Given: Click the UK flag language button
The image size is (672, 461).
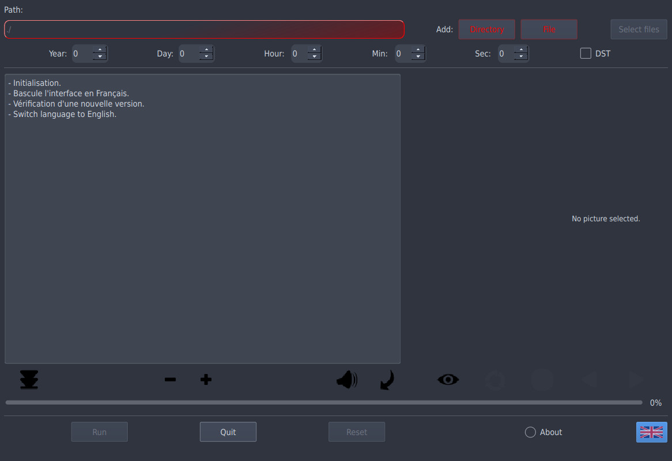Looking at the screenshot, I should click(x=651, y=432).
